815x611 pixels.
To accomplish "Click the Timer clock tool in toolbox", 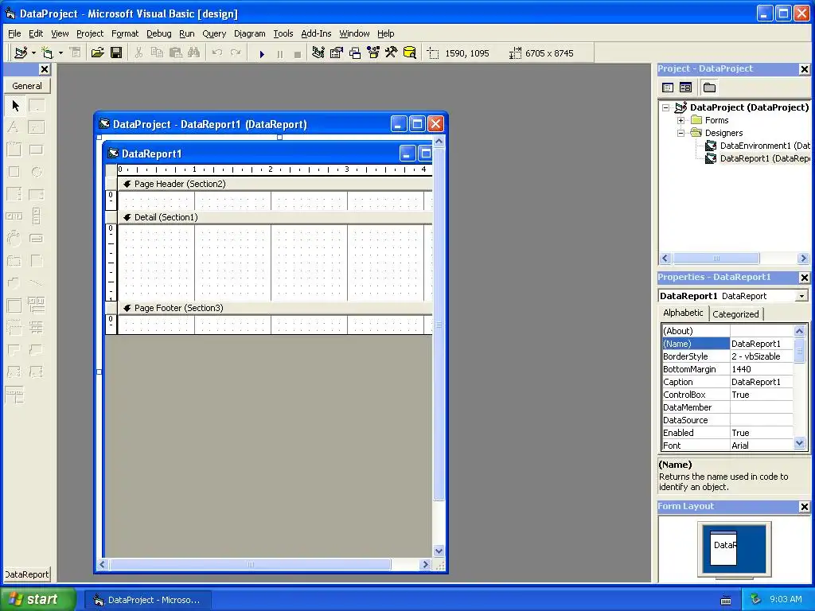I will click(14, 239).
